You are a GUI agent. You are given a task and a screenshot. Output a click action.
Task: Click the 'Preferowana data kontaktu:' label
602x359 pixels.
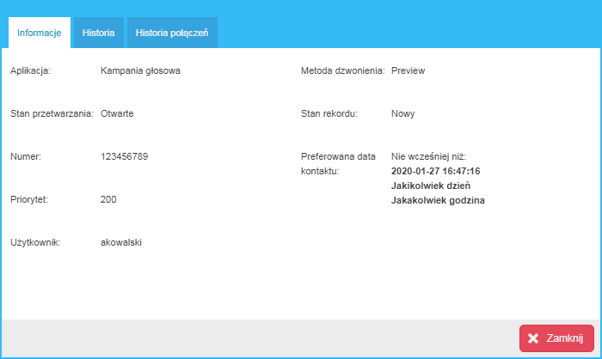point(338,164)
